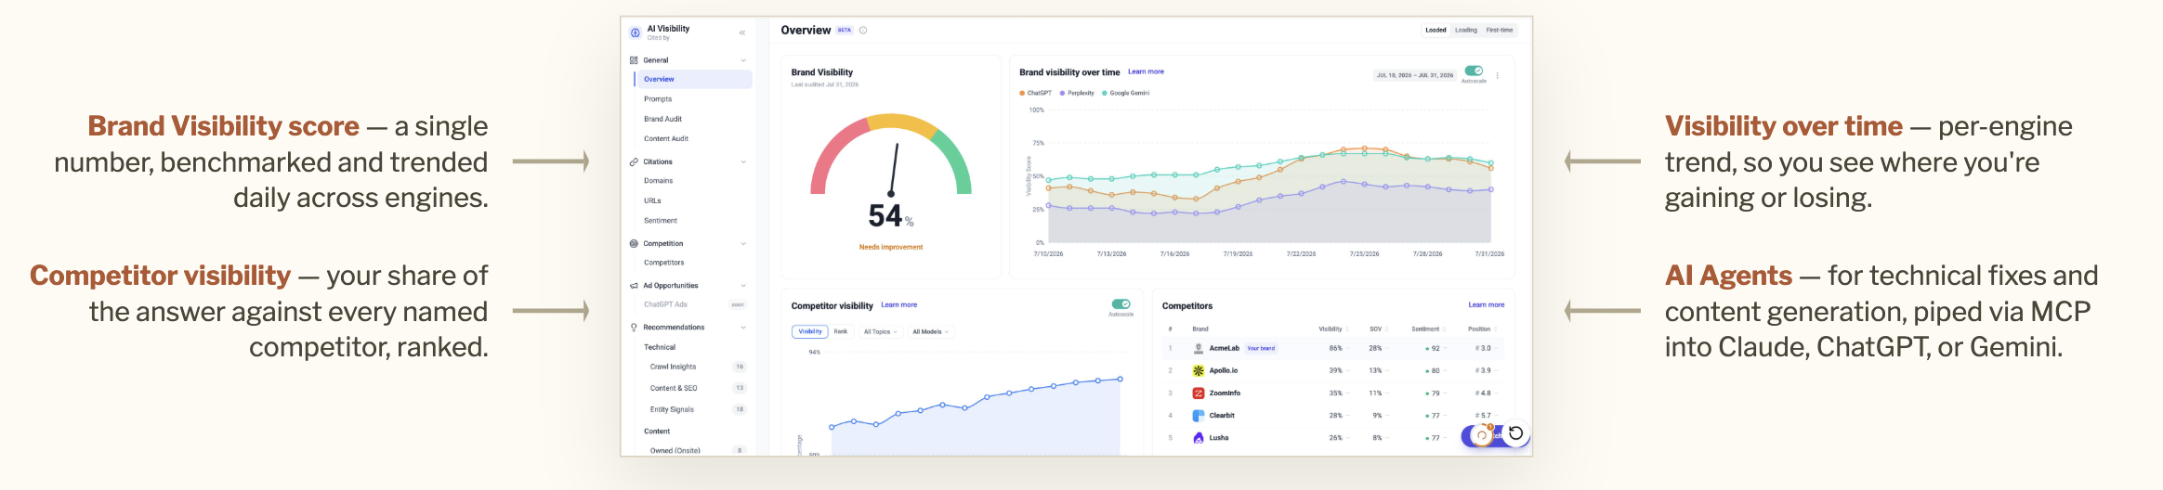Open the All Topics dropdown
The height and width of the screenshot is (490, 2163).
880,331
